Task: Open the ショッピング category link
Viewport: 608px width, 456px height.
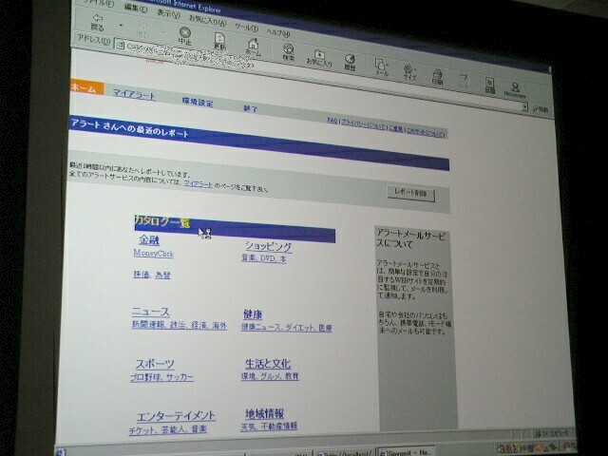Action: pos(268,247)
